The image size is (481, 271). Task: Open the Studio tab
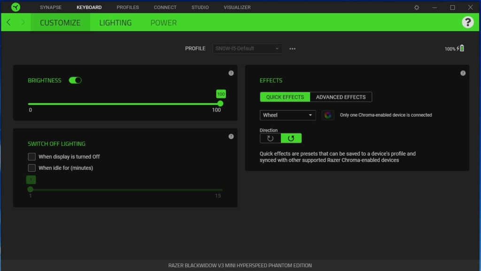tap(200, 8)
